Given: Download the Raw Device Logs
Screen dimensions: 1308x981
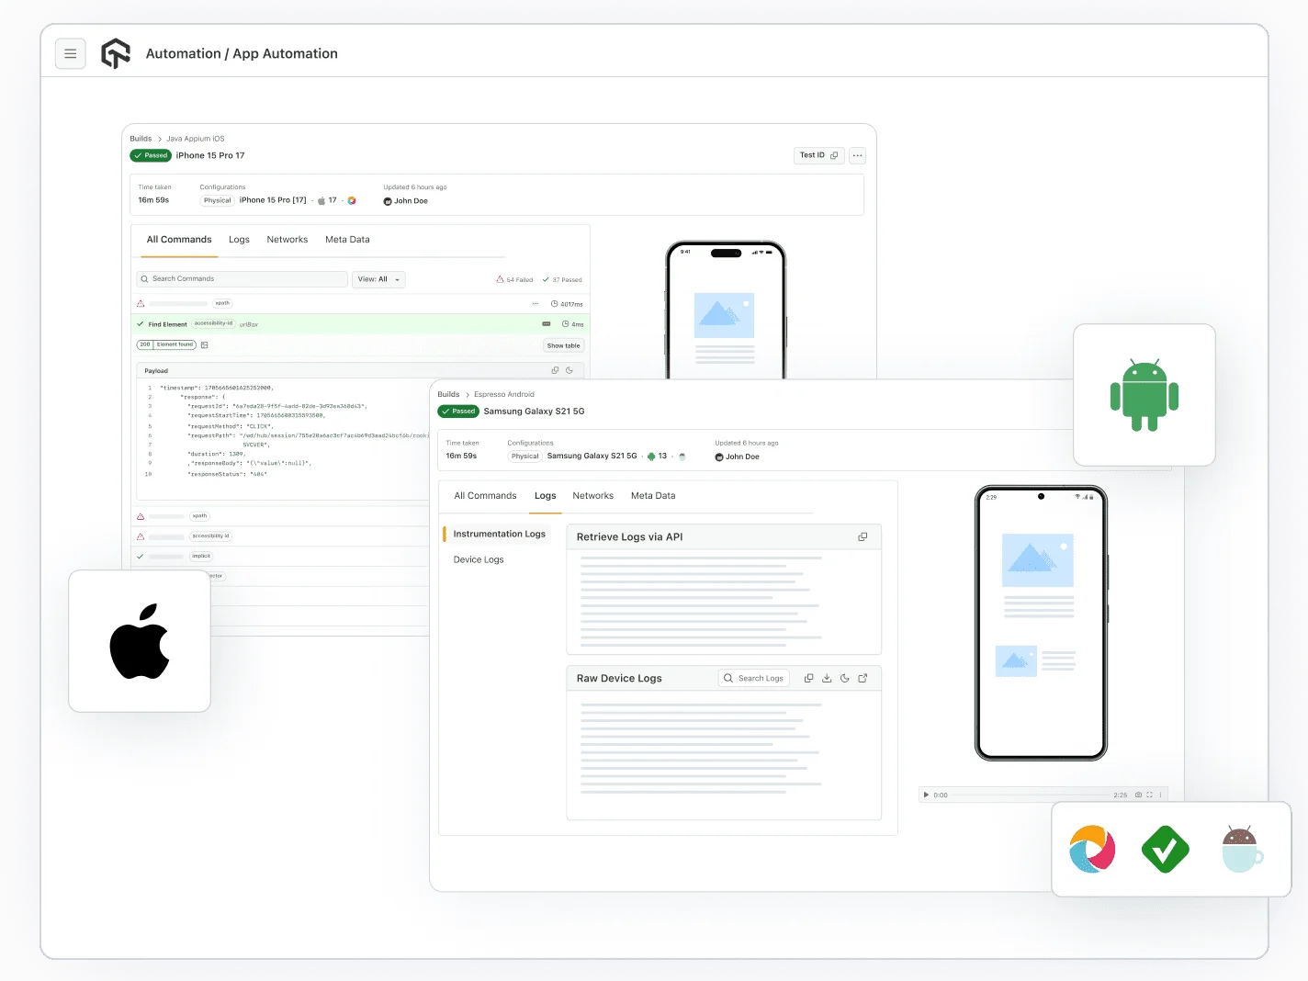Looking at the screenshot, I should point(827,679).
